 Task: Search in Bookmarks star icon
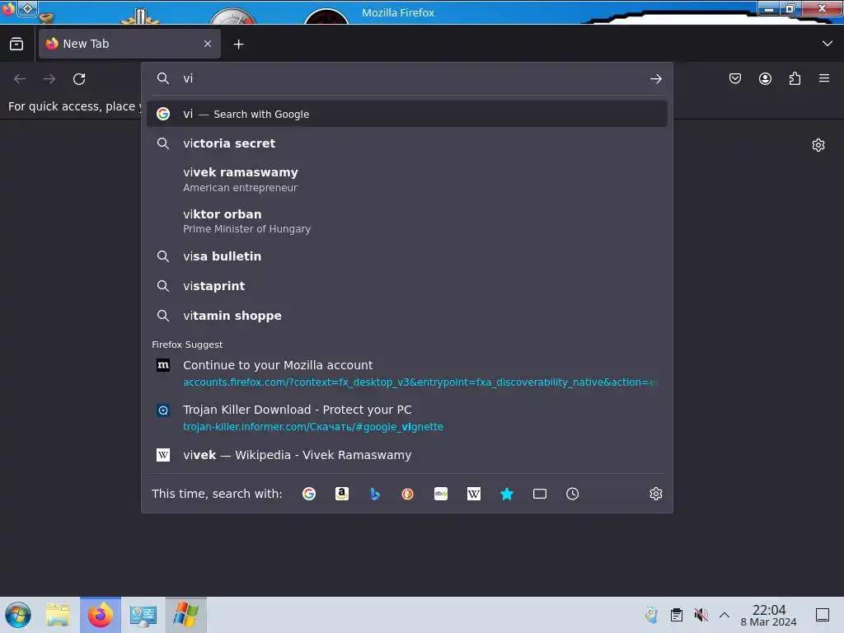pos(507,494)
